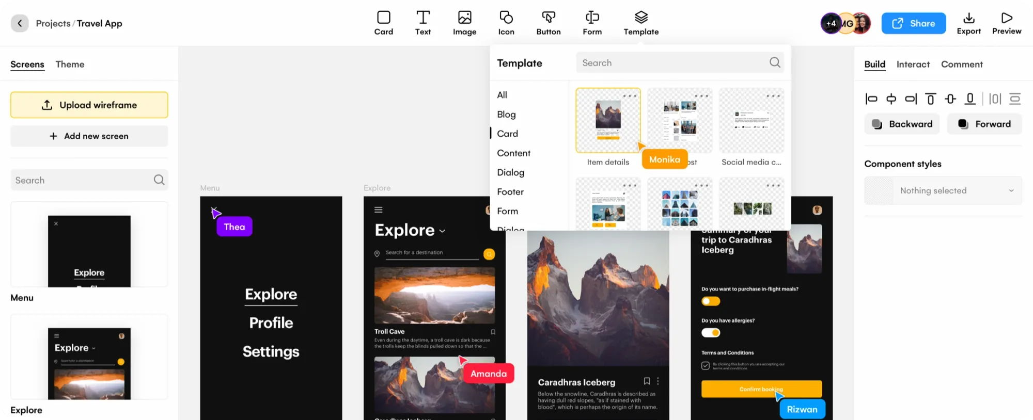Viewport: 1033px width, 420px height.
Task: Click inside the Template search field
Action: click(680, 62)
